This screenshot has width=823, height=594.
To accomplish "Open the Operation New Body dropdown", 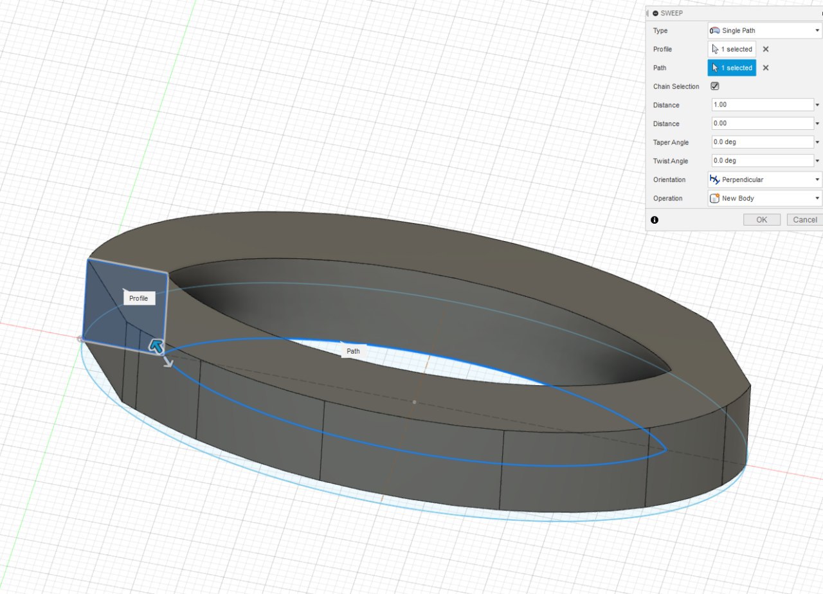I will pyautogui.click(x=764, y=199).
